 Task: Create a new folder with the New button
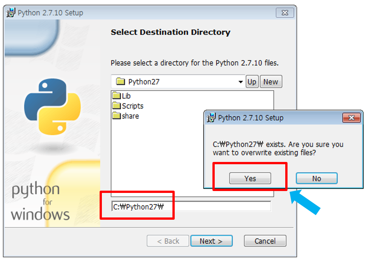[x=271, y=82]
